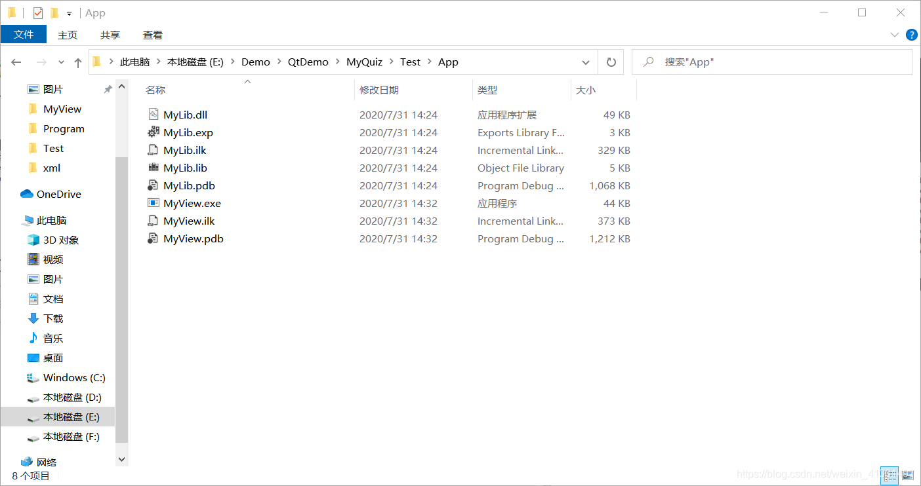Open the Help question mark icon

[x=911, y=35]
